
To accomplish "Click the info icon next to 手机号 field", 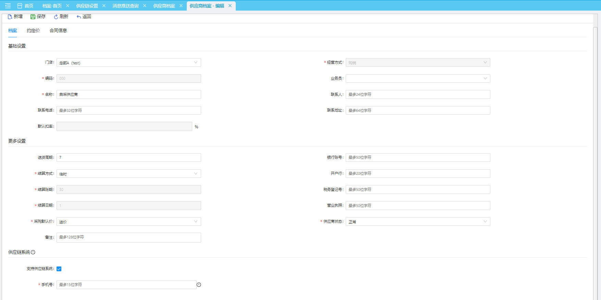I will (199, 285).
